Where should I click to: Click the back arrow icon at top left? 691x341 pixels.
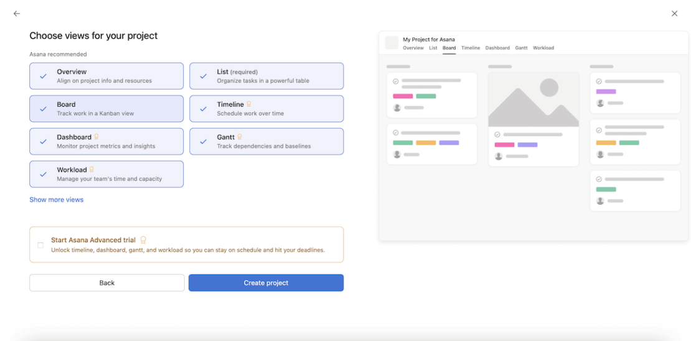[x=17, y=14]
